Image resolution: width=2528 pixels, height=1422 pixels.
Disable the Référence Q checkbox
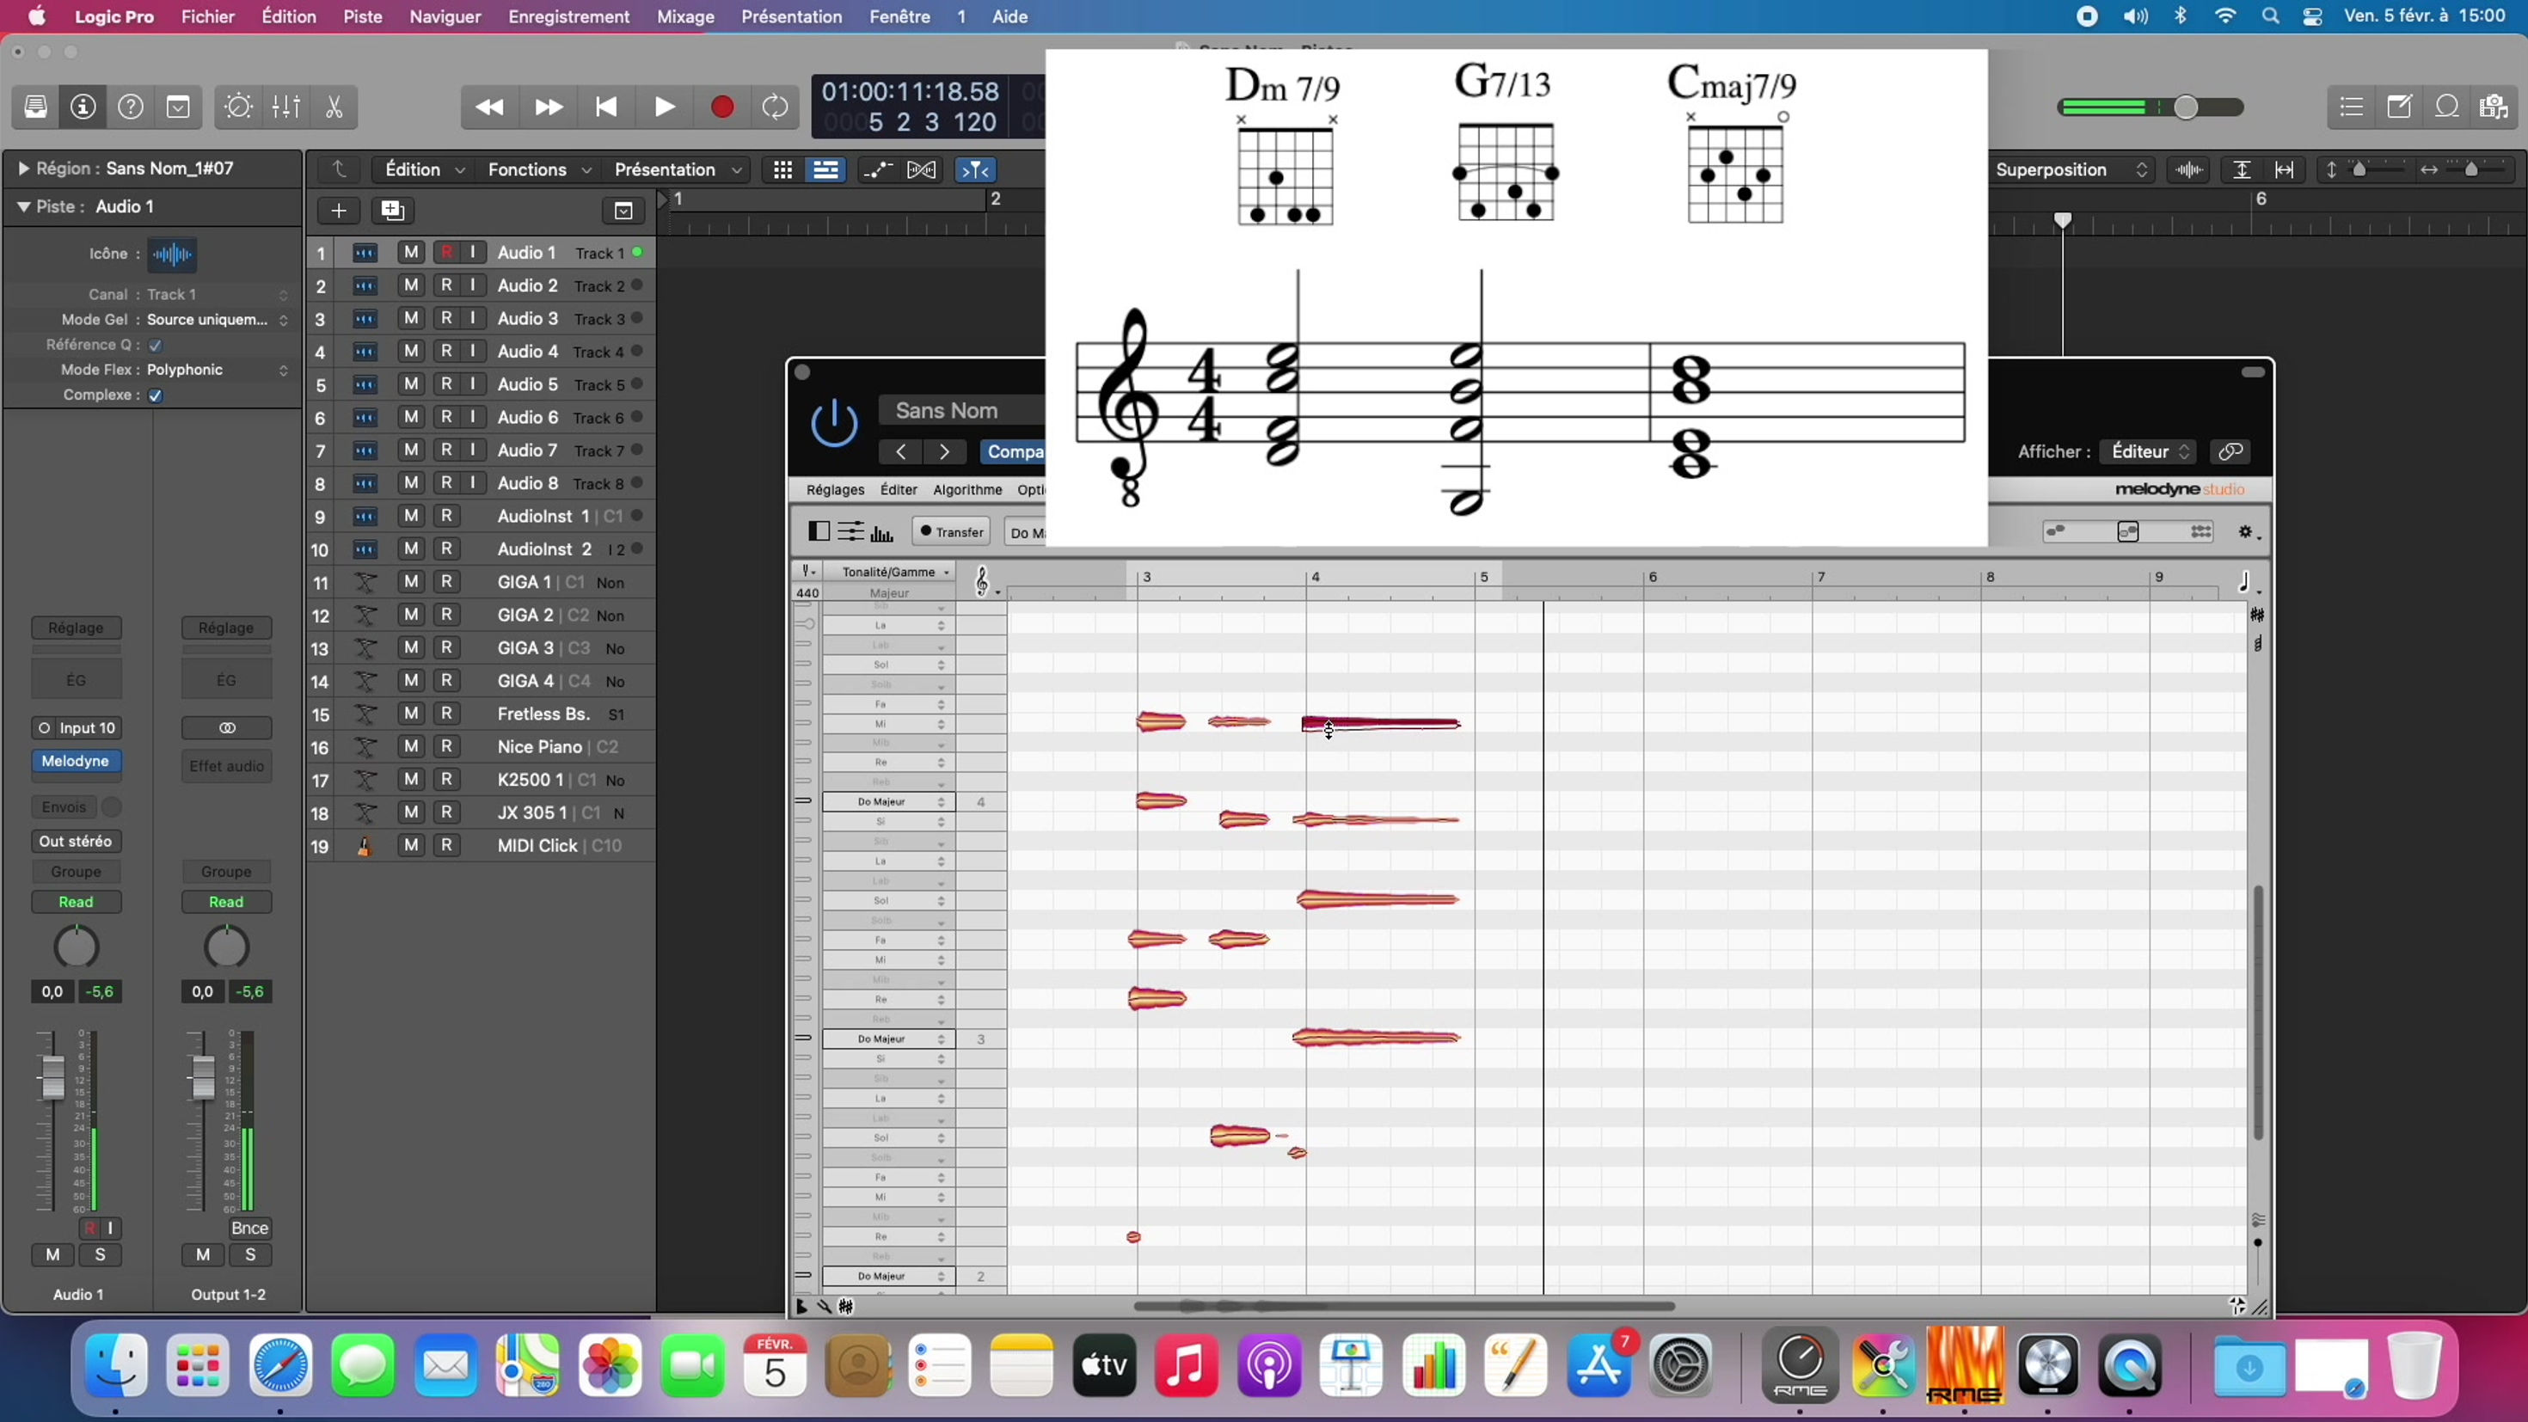click(x=155, y=346)
